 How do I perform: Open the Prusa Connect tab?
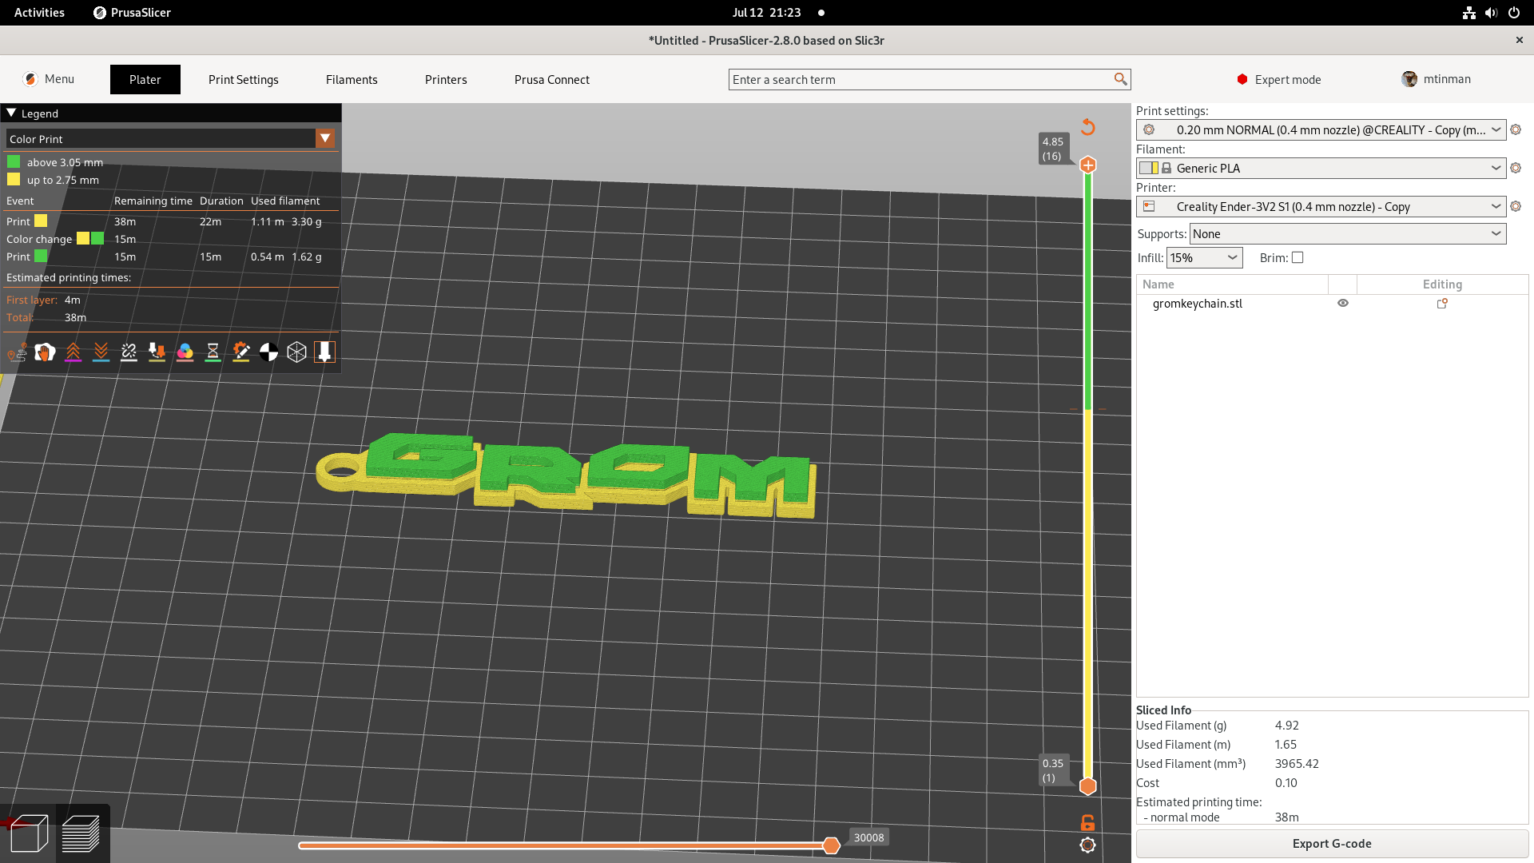point(552,80)
